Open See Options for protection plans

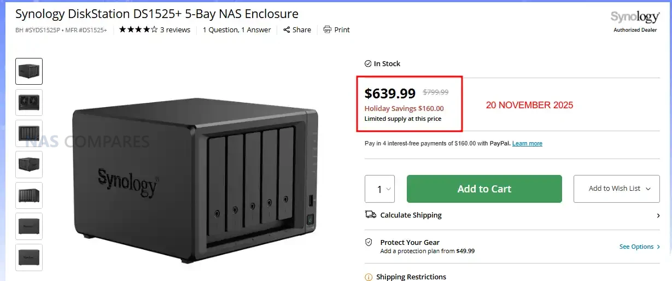(x=639, y=247)
